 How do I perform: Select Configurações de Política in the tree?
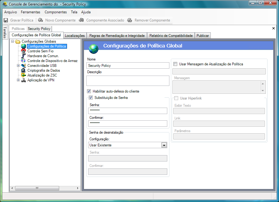coord(47,46)
